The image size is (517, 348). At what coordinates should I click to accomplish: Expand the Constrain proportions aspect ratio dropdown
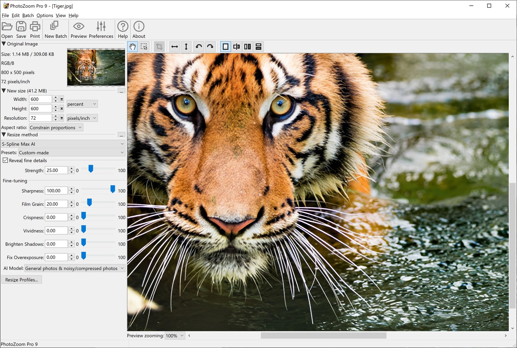[x=56, y=128]
